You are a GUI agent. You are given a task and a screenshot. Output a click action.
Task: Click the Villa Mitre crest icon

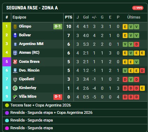(15, 97)
